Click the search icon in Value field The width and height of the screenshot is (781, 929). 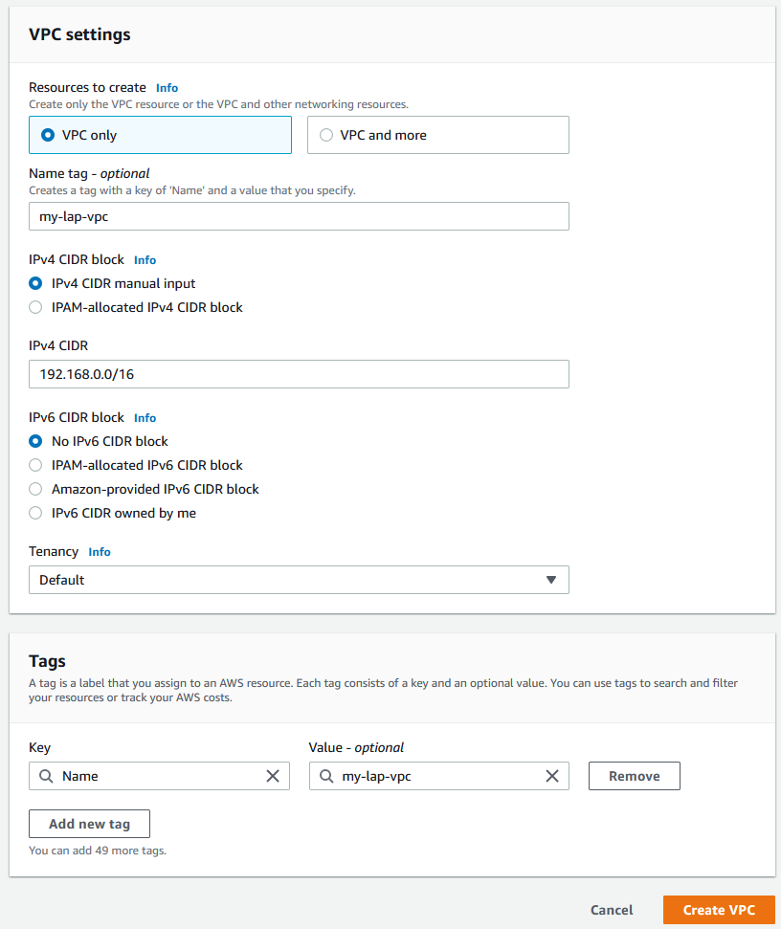tap(326, 776)
